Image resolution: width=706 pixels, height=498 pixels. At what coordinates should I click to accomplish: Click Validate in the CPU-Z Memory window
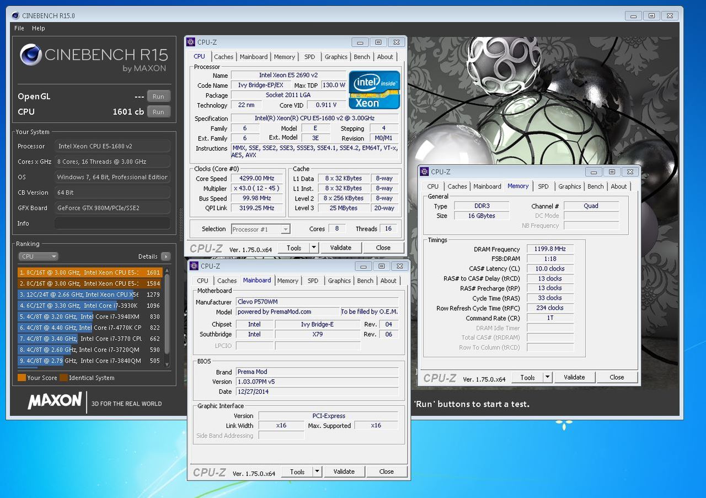[574, 378]
